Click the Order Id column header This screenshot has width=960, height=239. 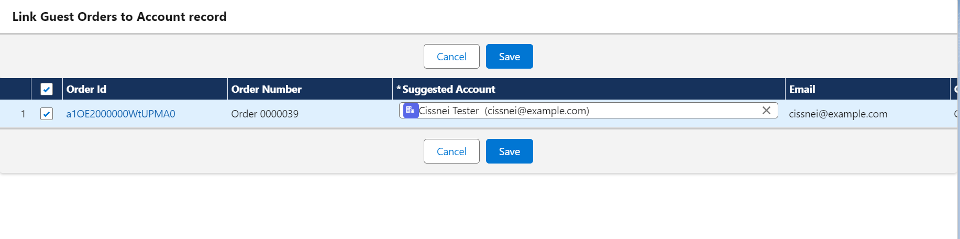[x=86, y=89]
